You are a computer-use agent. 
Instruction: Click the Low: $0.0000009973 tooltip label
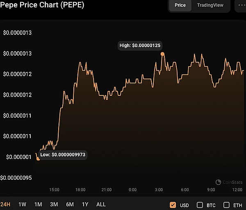(x=63, y=155)
